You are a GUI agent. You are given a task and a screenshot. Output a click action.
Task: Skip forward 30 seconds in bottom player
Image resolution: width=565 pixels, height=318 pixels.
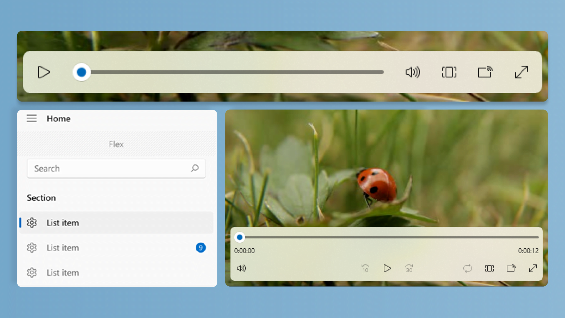409,268
